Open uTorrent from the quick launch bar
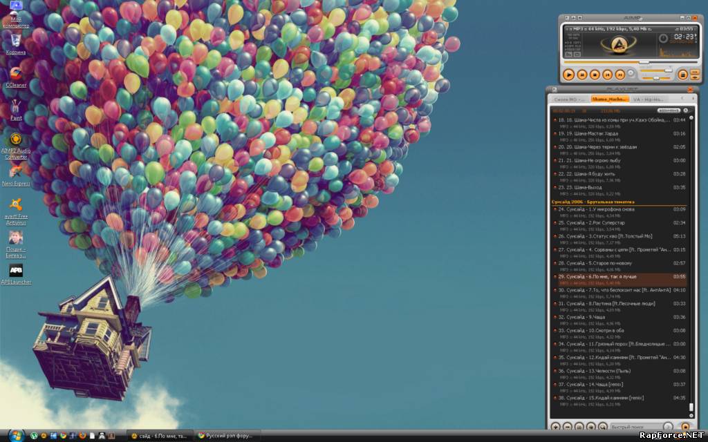 (34, 436)
